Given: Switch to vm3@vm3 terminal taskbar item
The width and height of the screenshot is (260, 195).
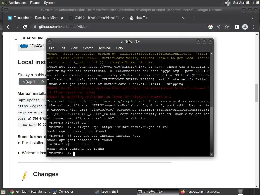Looking at the screenshot, I should (x=158, y=192).
